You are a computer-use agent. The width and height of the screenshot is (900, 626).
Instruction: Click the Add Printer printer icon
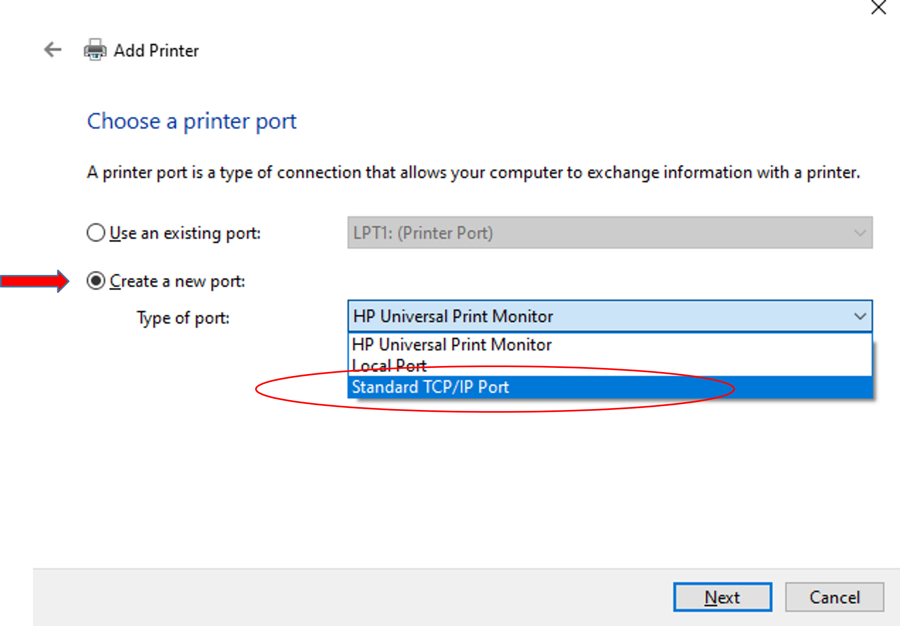pyautogui.click(x=95, y=50)
